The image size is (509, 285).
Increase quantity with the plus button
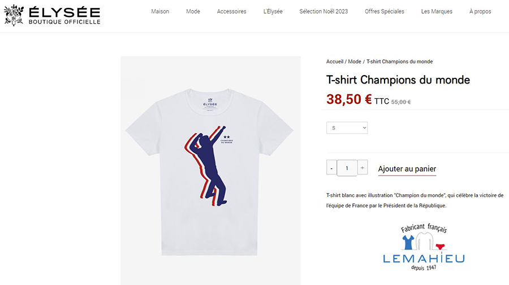tap(363, 168)
